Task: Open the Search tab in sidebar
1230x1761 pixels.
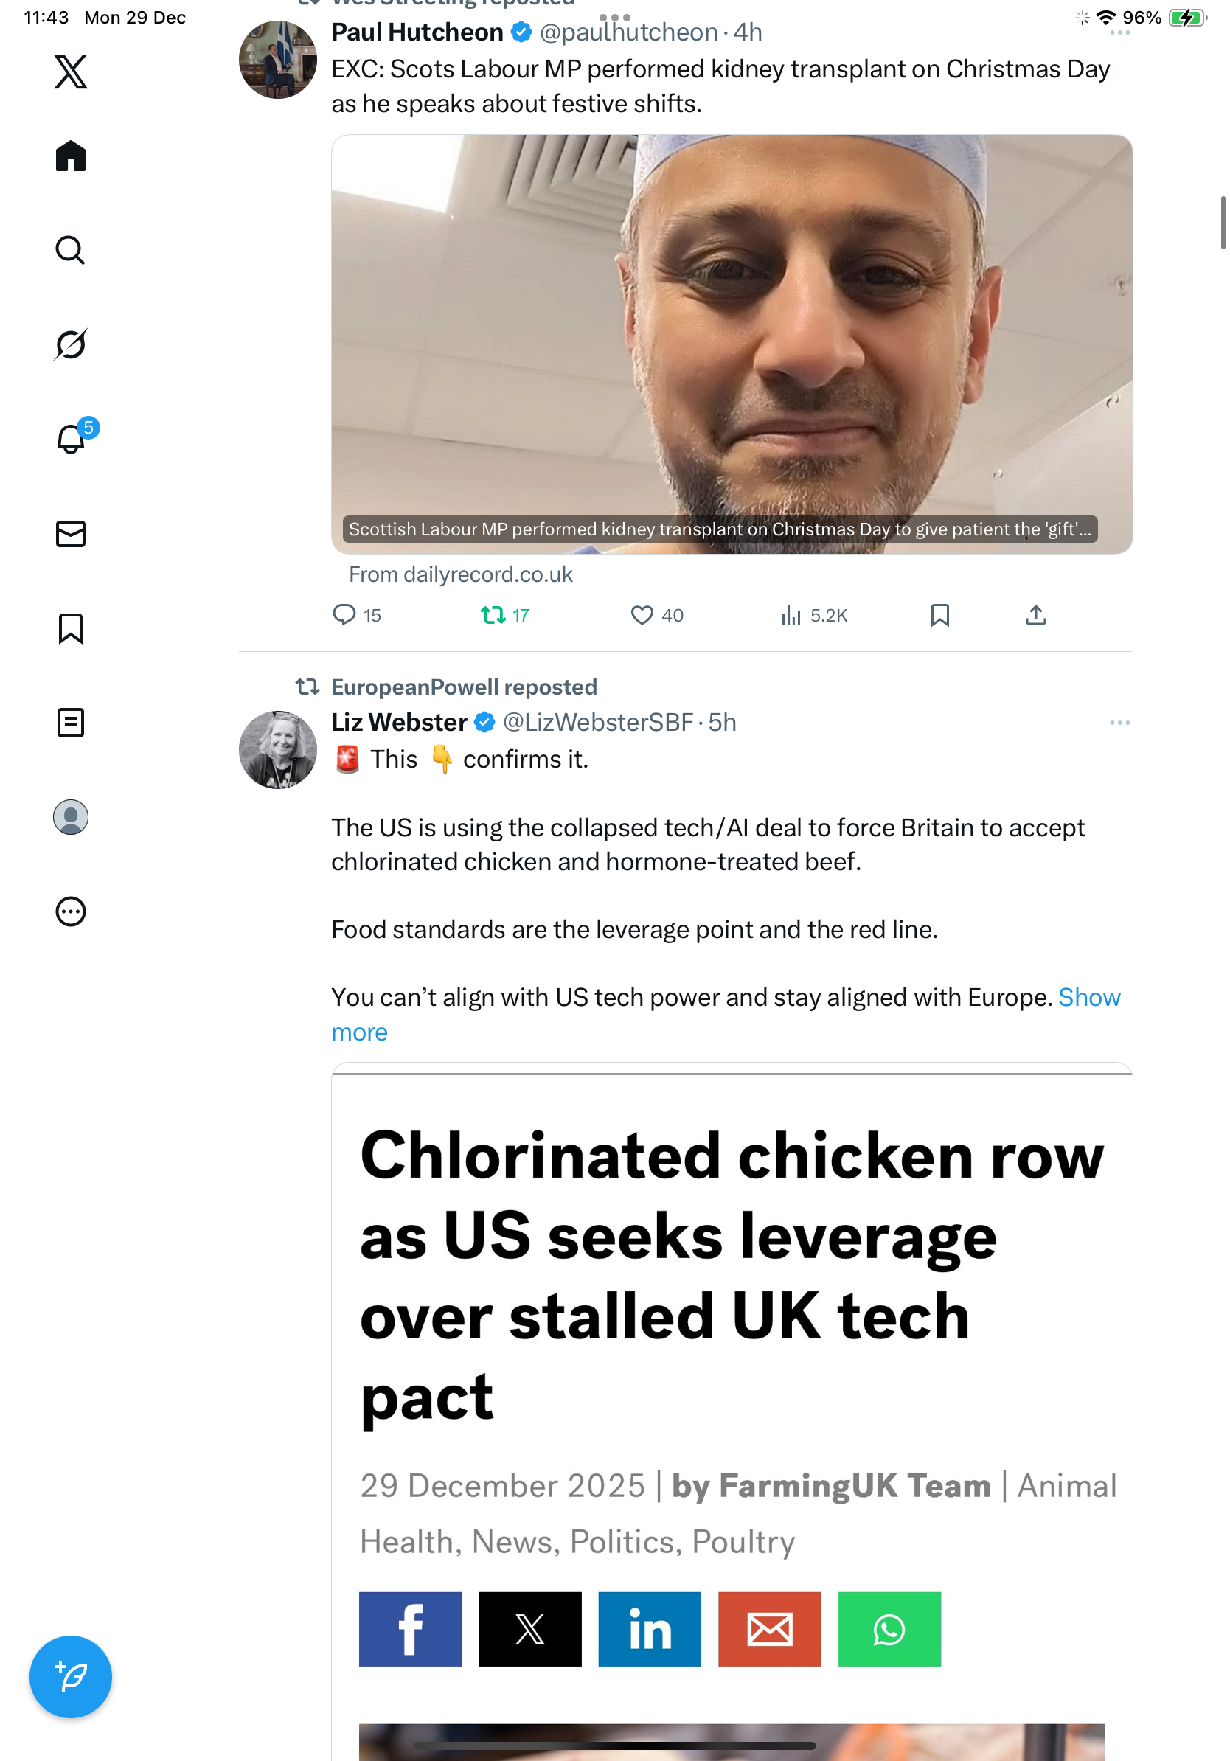Action: click(70, 250)
